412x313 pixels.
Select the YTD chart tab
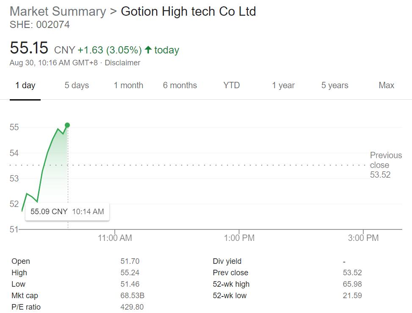pos(231,85)
